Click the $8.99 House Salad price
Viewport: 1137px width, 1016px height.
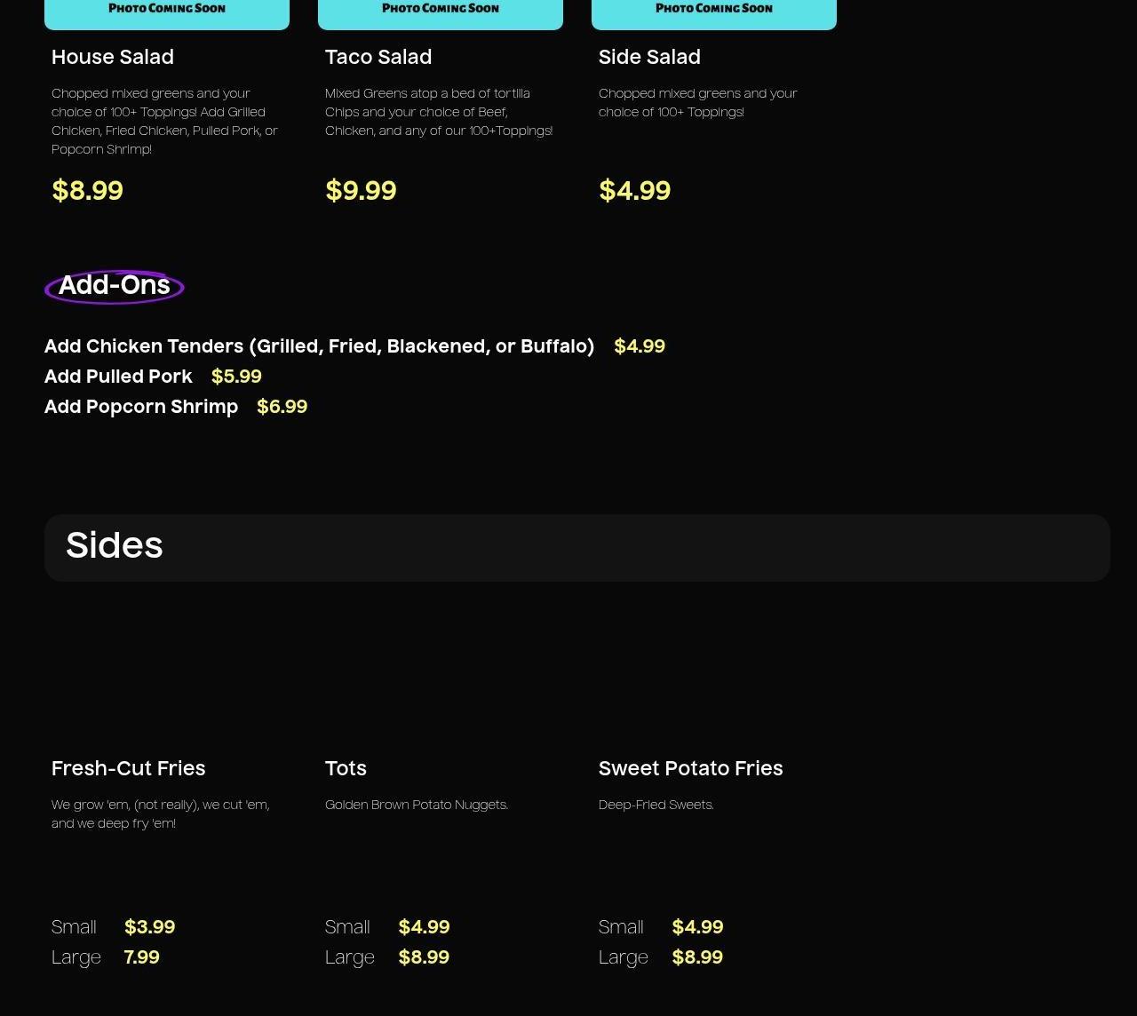(88, 191)
